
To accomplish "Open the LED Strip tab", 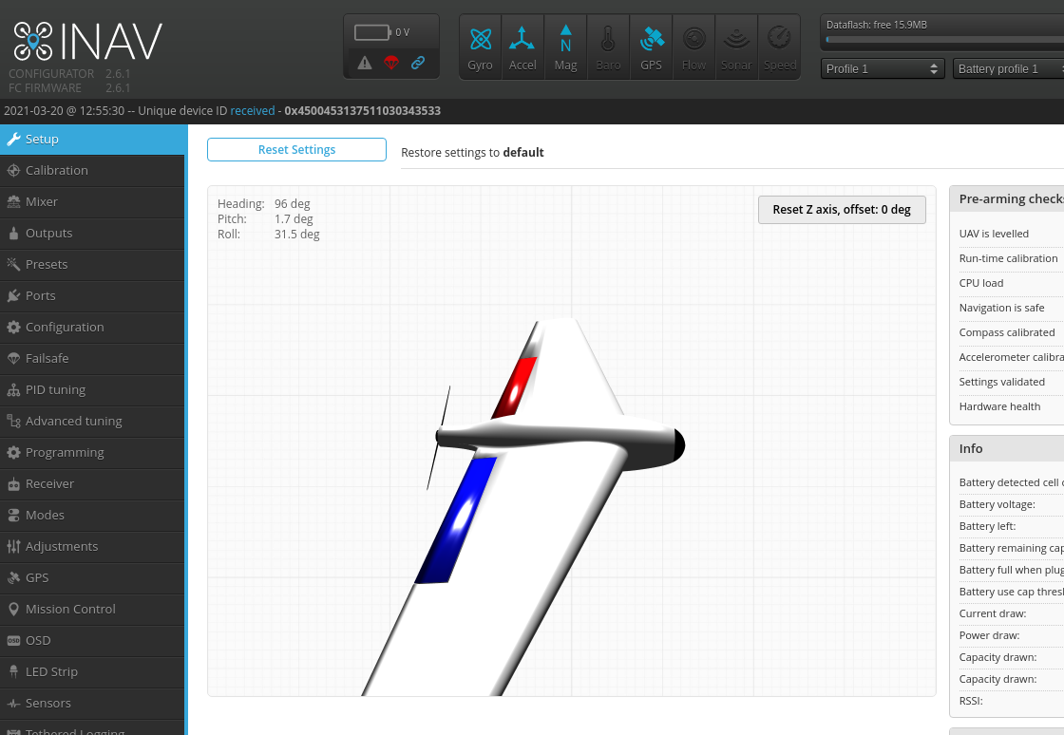I will pos(92,671).
